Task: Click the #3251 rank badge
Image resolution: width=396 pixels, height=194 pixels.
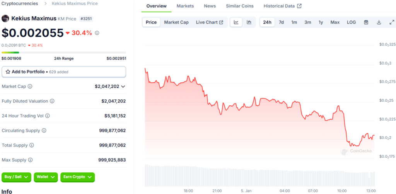Action: click(86, 19)
